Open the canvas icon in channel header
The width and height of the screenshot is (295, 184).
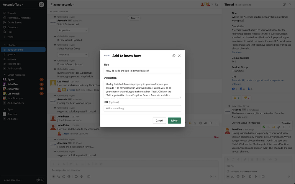[x=217, y=4]
